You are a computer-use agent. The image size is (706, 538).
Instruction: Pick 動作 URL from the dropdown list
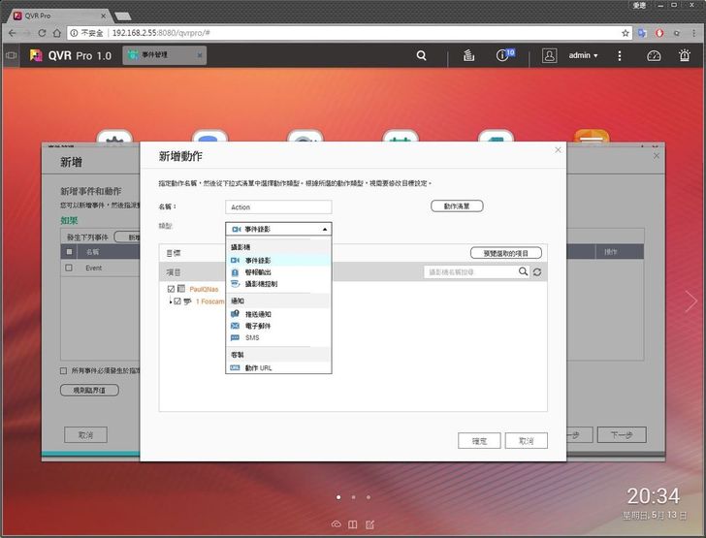click(258, 368)
